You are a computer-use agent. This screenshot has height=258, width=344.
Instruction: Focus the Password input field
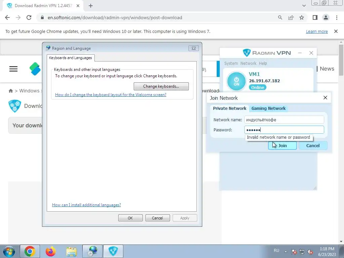tap(284, 130)
